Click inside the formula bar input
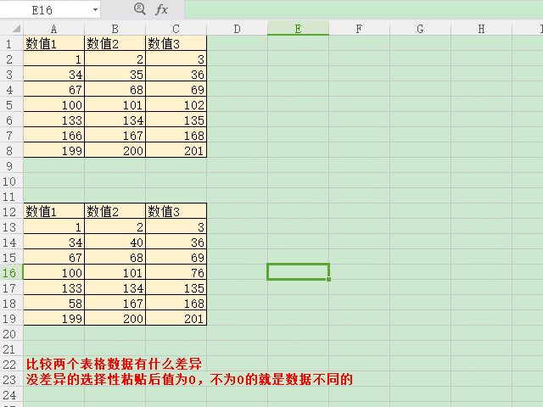 pos(364,9)
